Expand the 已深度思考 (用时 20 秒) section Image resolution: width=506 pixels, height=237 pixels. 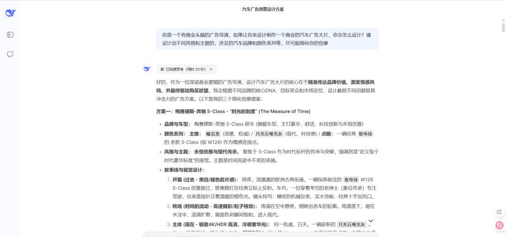[x=186, y=69]
